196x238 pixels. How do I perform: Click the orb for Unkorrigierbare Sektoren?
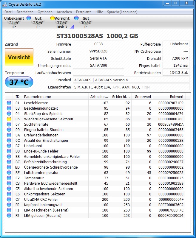[x=9, y=194]
